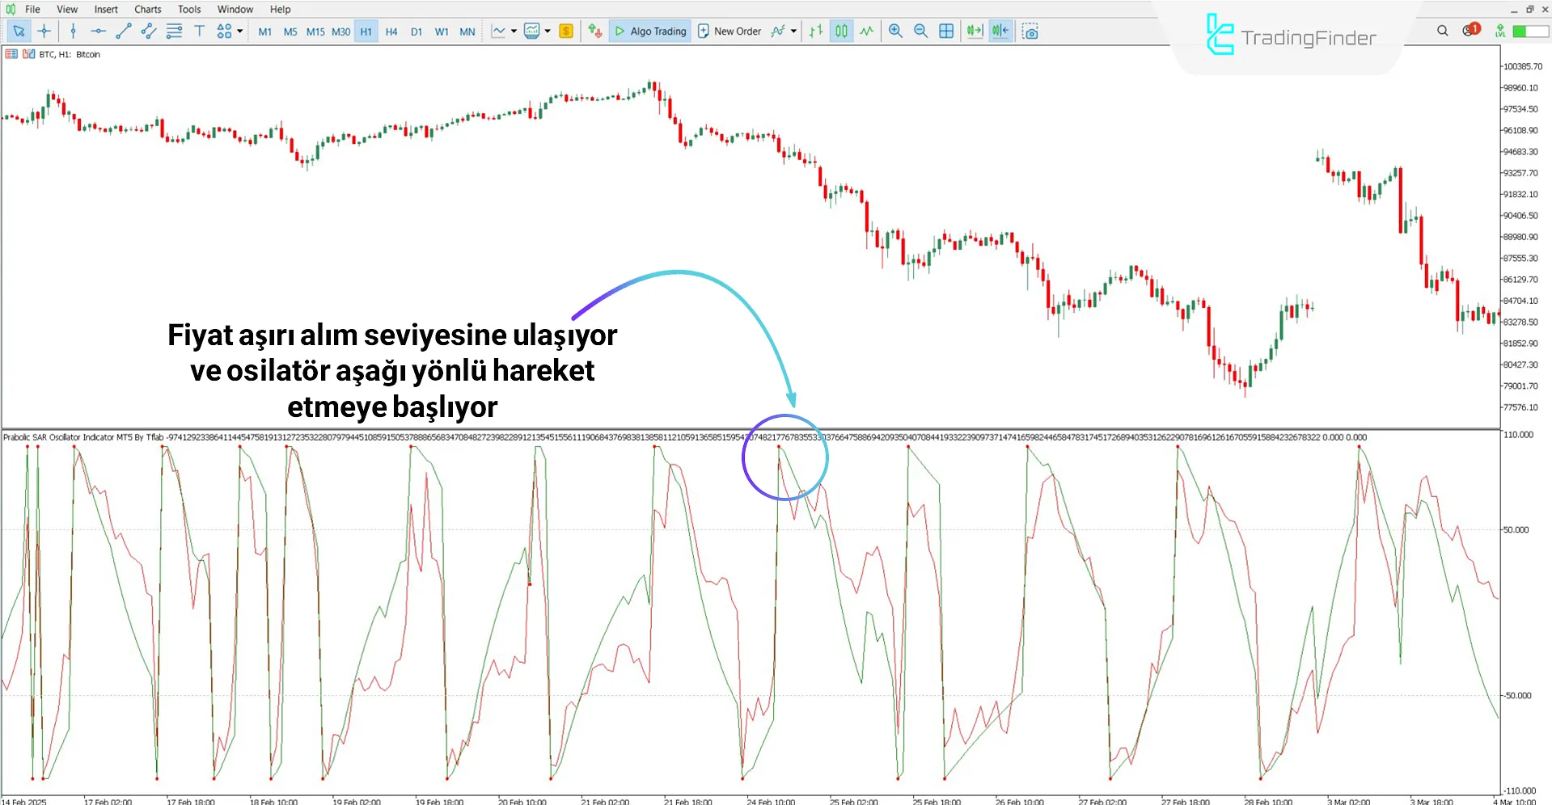Toggle Algo Trading on or off
The height and width of the screenshot is (805, 1552).
650,32
